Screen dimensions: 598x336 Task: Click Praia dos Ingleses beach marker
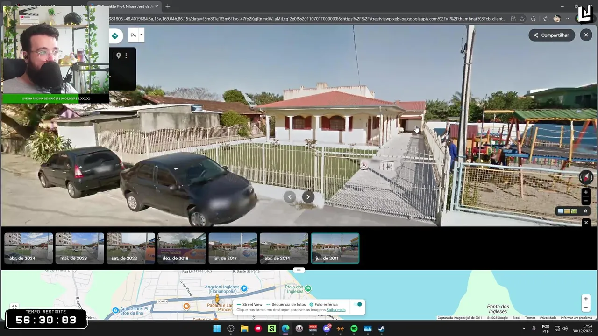(x=308, y=289)
